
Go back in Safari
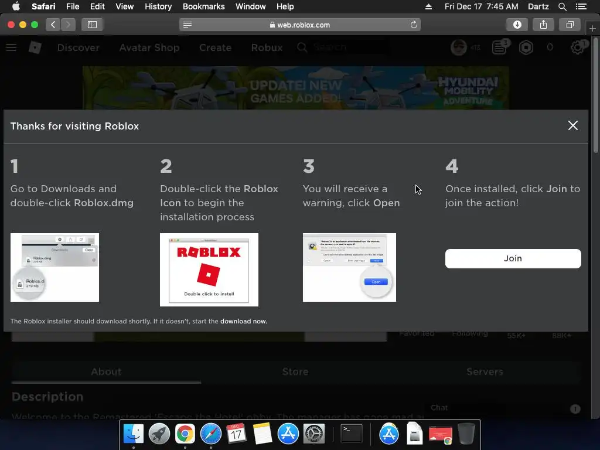(x=53, y=25)
